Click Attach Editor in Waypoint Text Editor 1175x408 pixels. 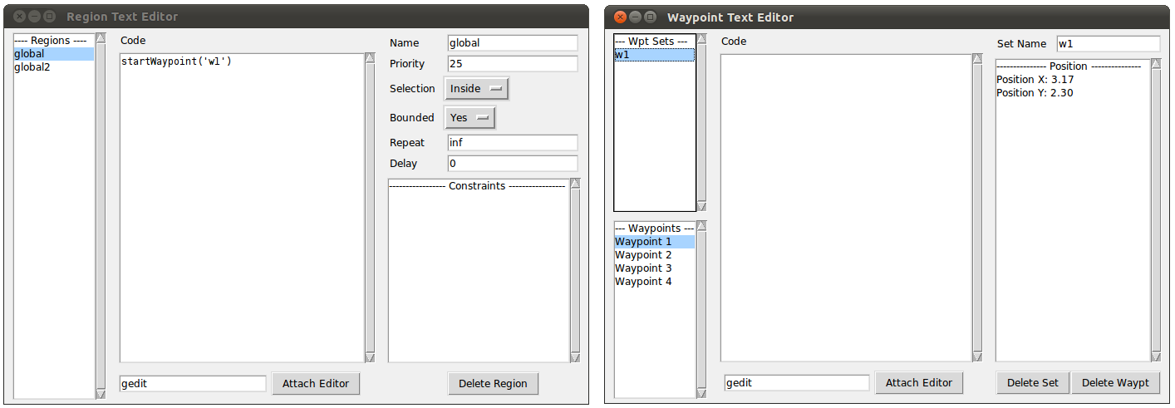(x=919, y=382)
